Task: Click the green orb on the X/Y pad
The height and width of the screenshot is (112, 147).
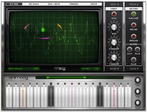Action: pos(43,30)
